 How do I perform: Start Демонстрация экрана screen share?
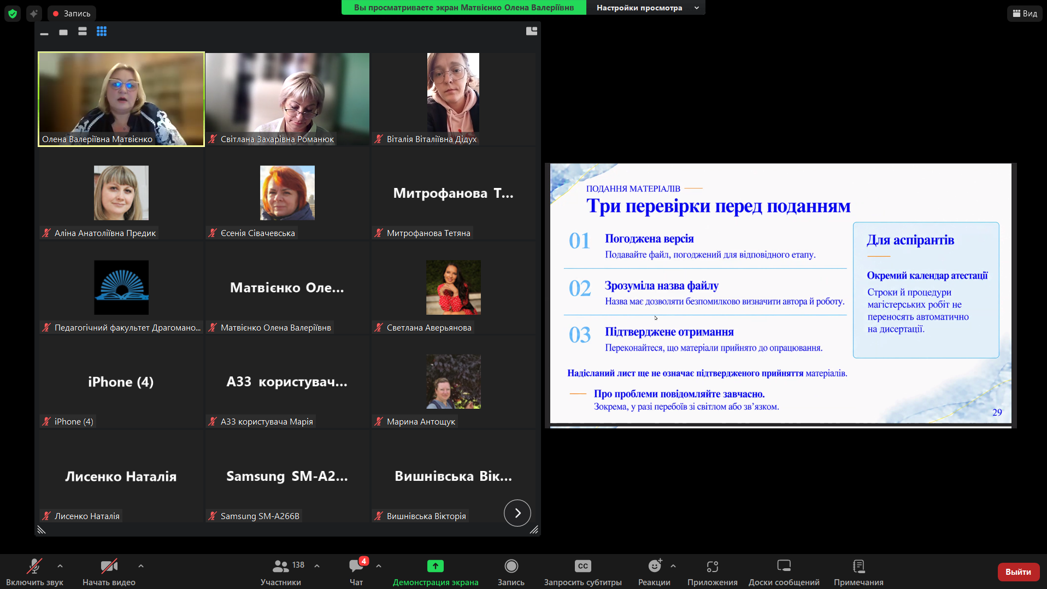[x=436, y=572]
